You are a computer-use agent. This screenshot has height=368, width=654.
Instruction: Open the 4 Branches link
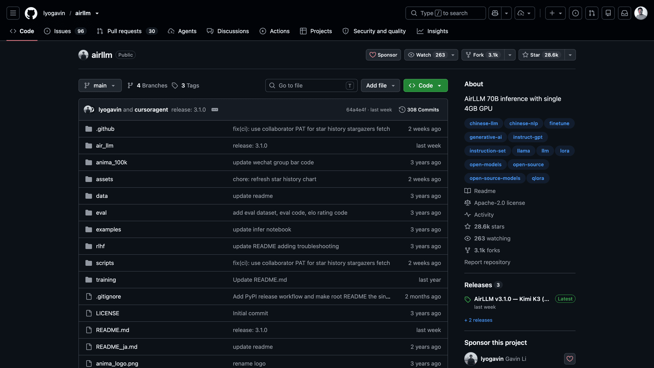pyautogui.click(x=147, y=86)
